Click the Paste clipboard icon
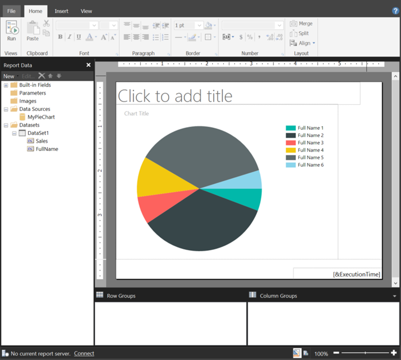401x360 pixels. click(x=32, y=31)
